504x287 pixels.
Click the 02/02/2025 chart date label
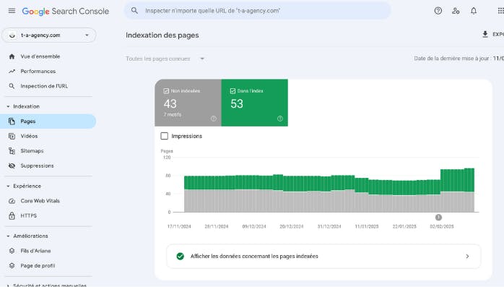(x=442, y=226)
